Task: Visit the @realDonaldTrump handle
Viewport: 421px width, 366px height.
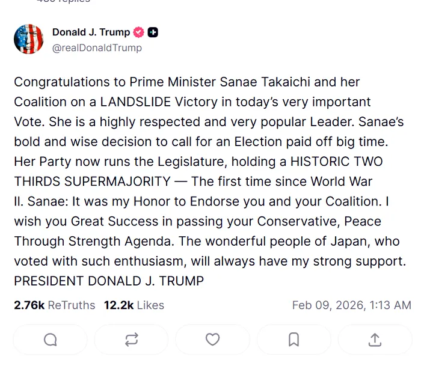Action: pos(97,47)
